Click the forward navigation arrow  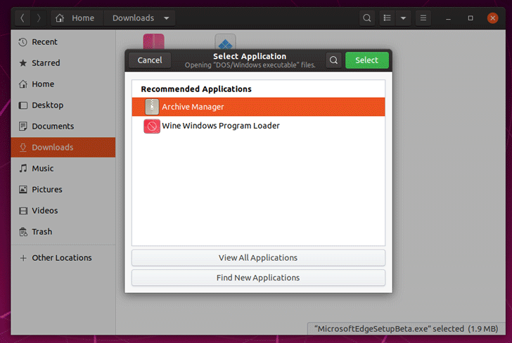39,18
